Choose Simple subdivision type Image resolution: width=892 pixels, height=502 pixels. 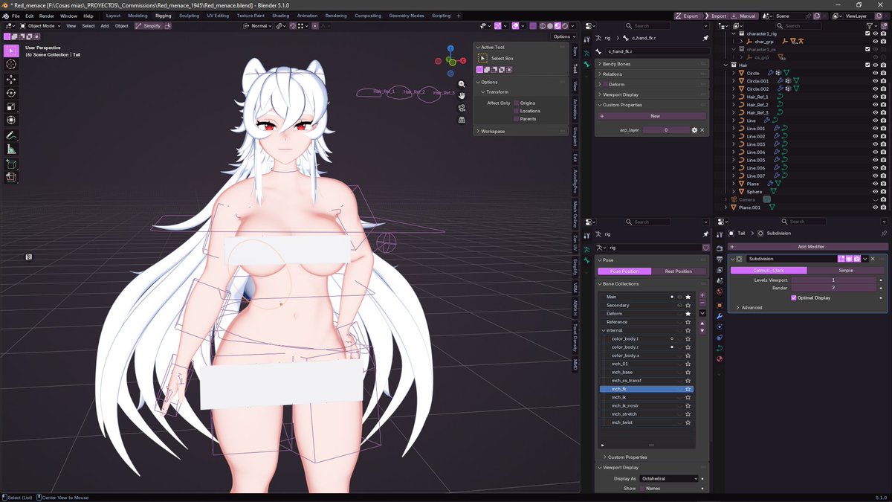pos(845,270)
